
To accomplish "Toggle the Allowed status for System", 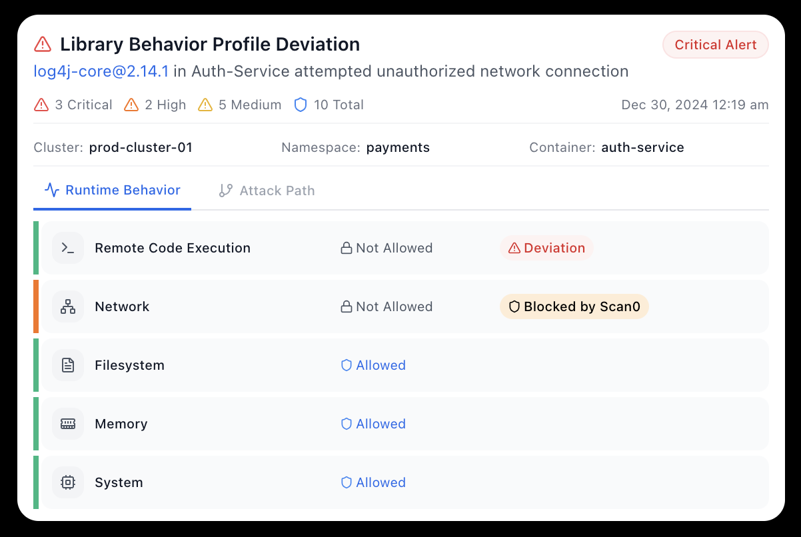I will [373, 482].
